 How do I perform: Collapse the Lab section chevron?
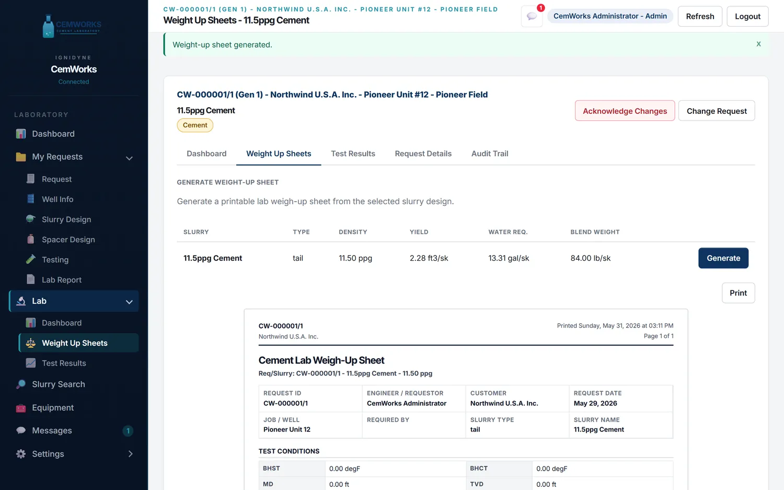tap(129, 301)
